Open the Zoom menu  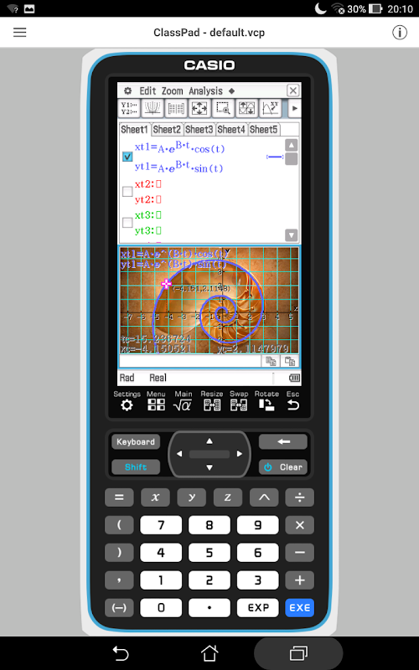pyautogui.click(x=173, y=90)
